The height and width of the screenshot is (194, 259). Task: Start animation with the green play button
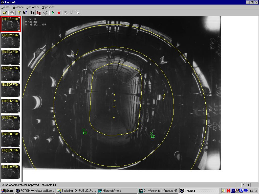click(53, 13)
